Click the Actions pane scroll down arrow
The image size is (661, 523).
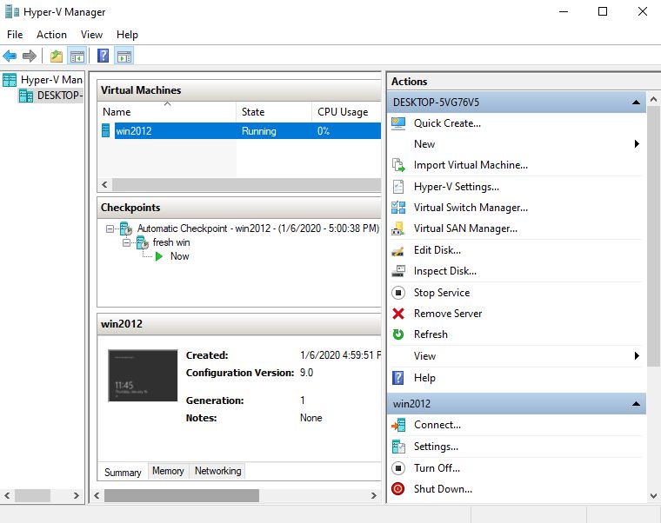[653, 496]
